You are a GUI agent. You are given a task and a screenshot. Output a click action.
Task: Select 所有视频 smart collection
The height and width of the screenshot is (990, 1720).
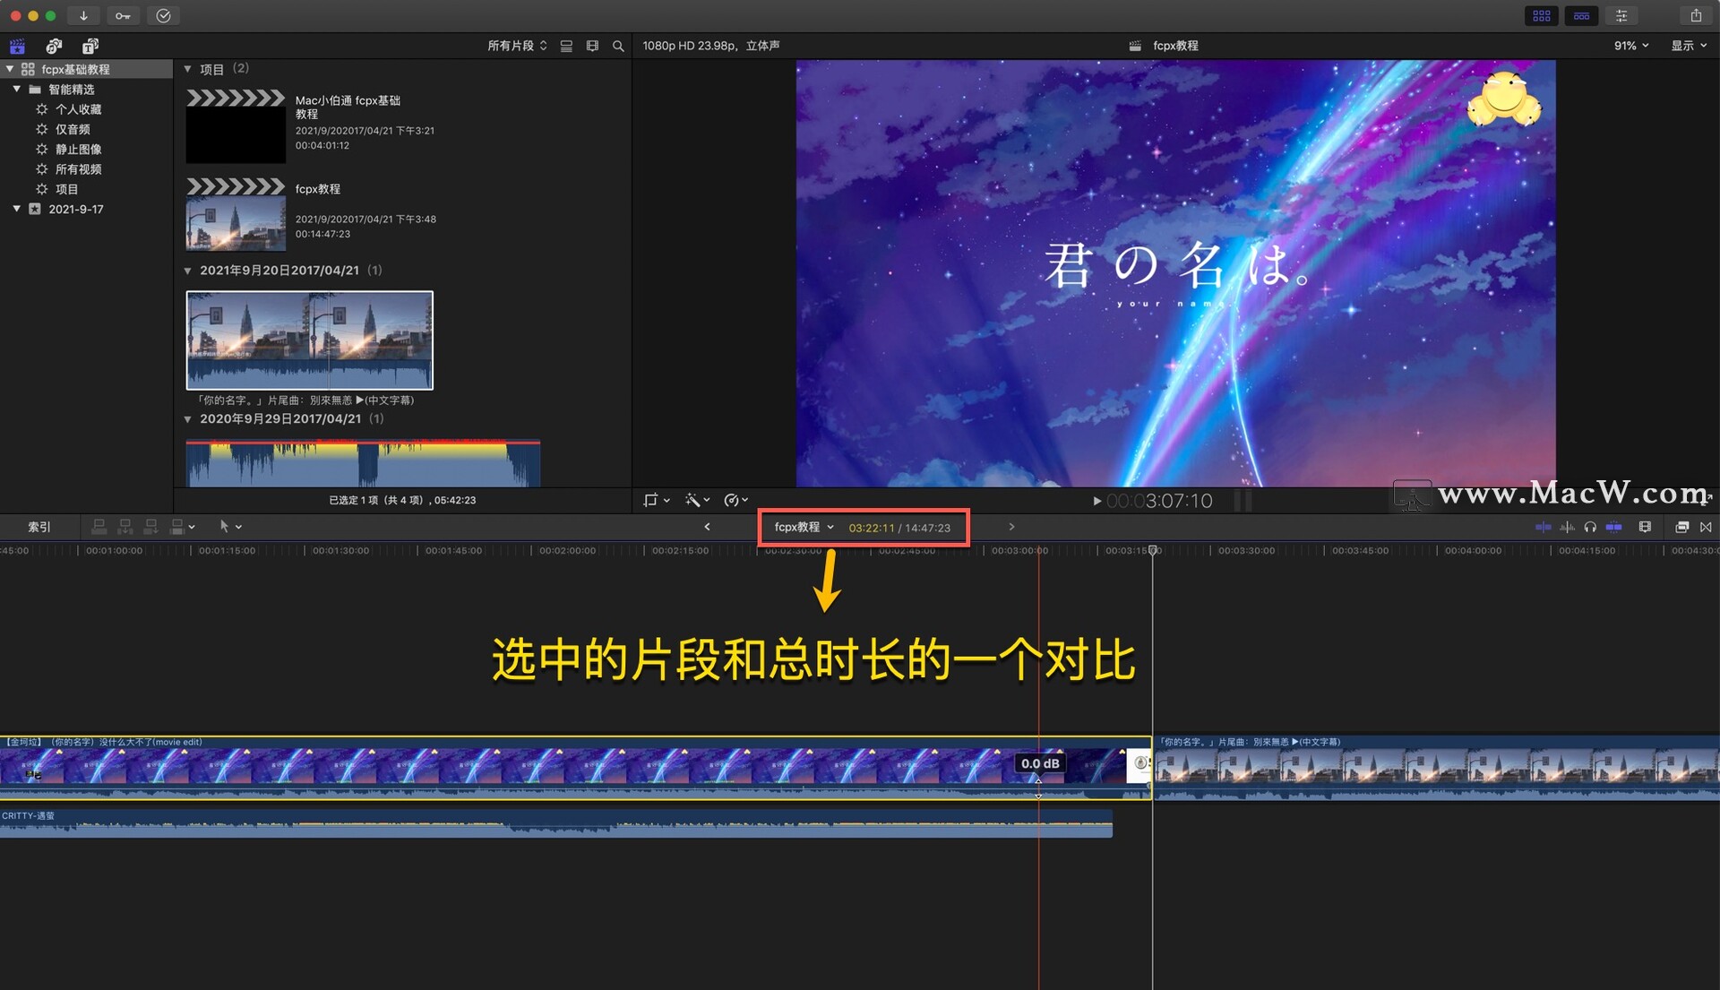pyautogui.click(x=78, y=169)
